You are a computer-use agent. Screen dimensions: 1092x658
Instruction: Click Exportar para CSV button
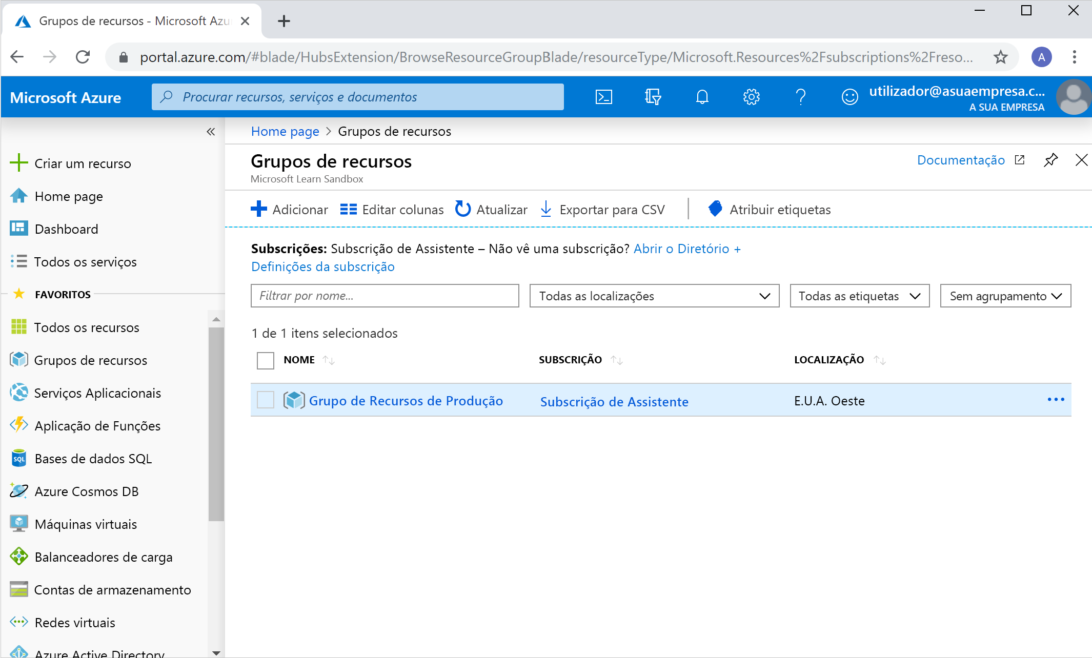pos(602,209)
